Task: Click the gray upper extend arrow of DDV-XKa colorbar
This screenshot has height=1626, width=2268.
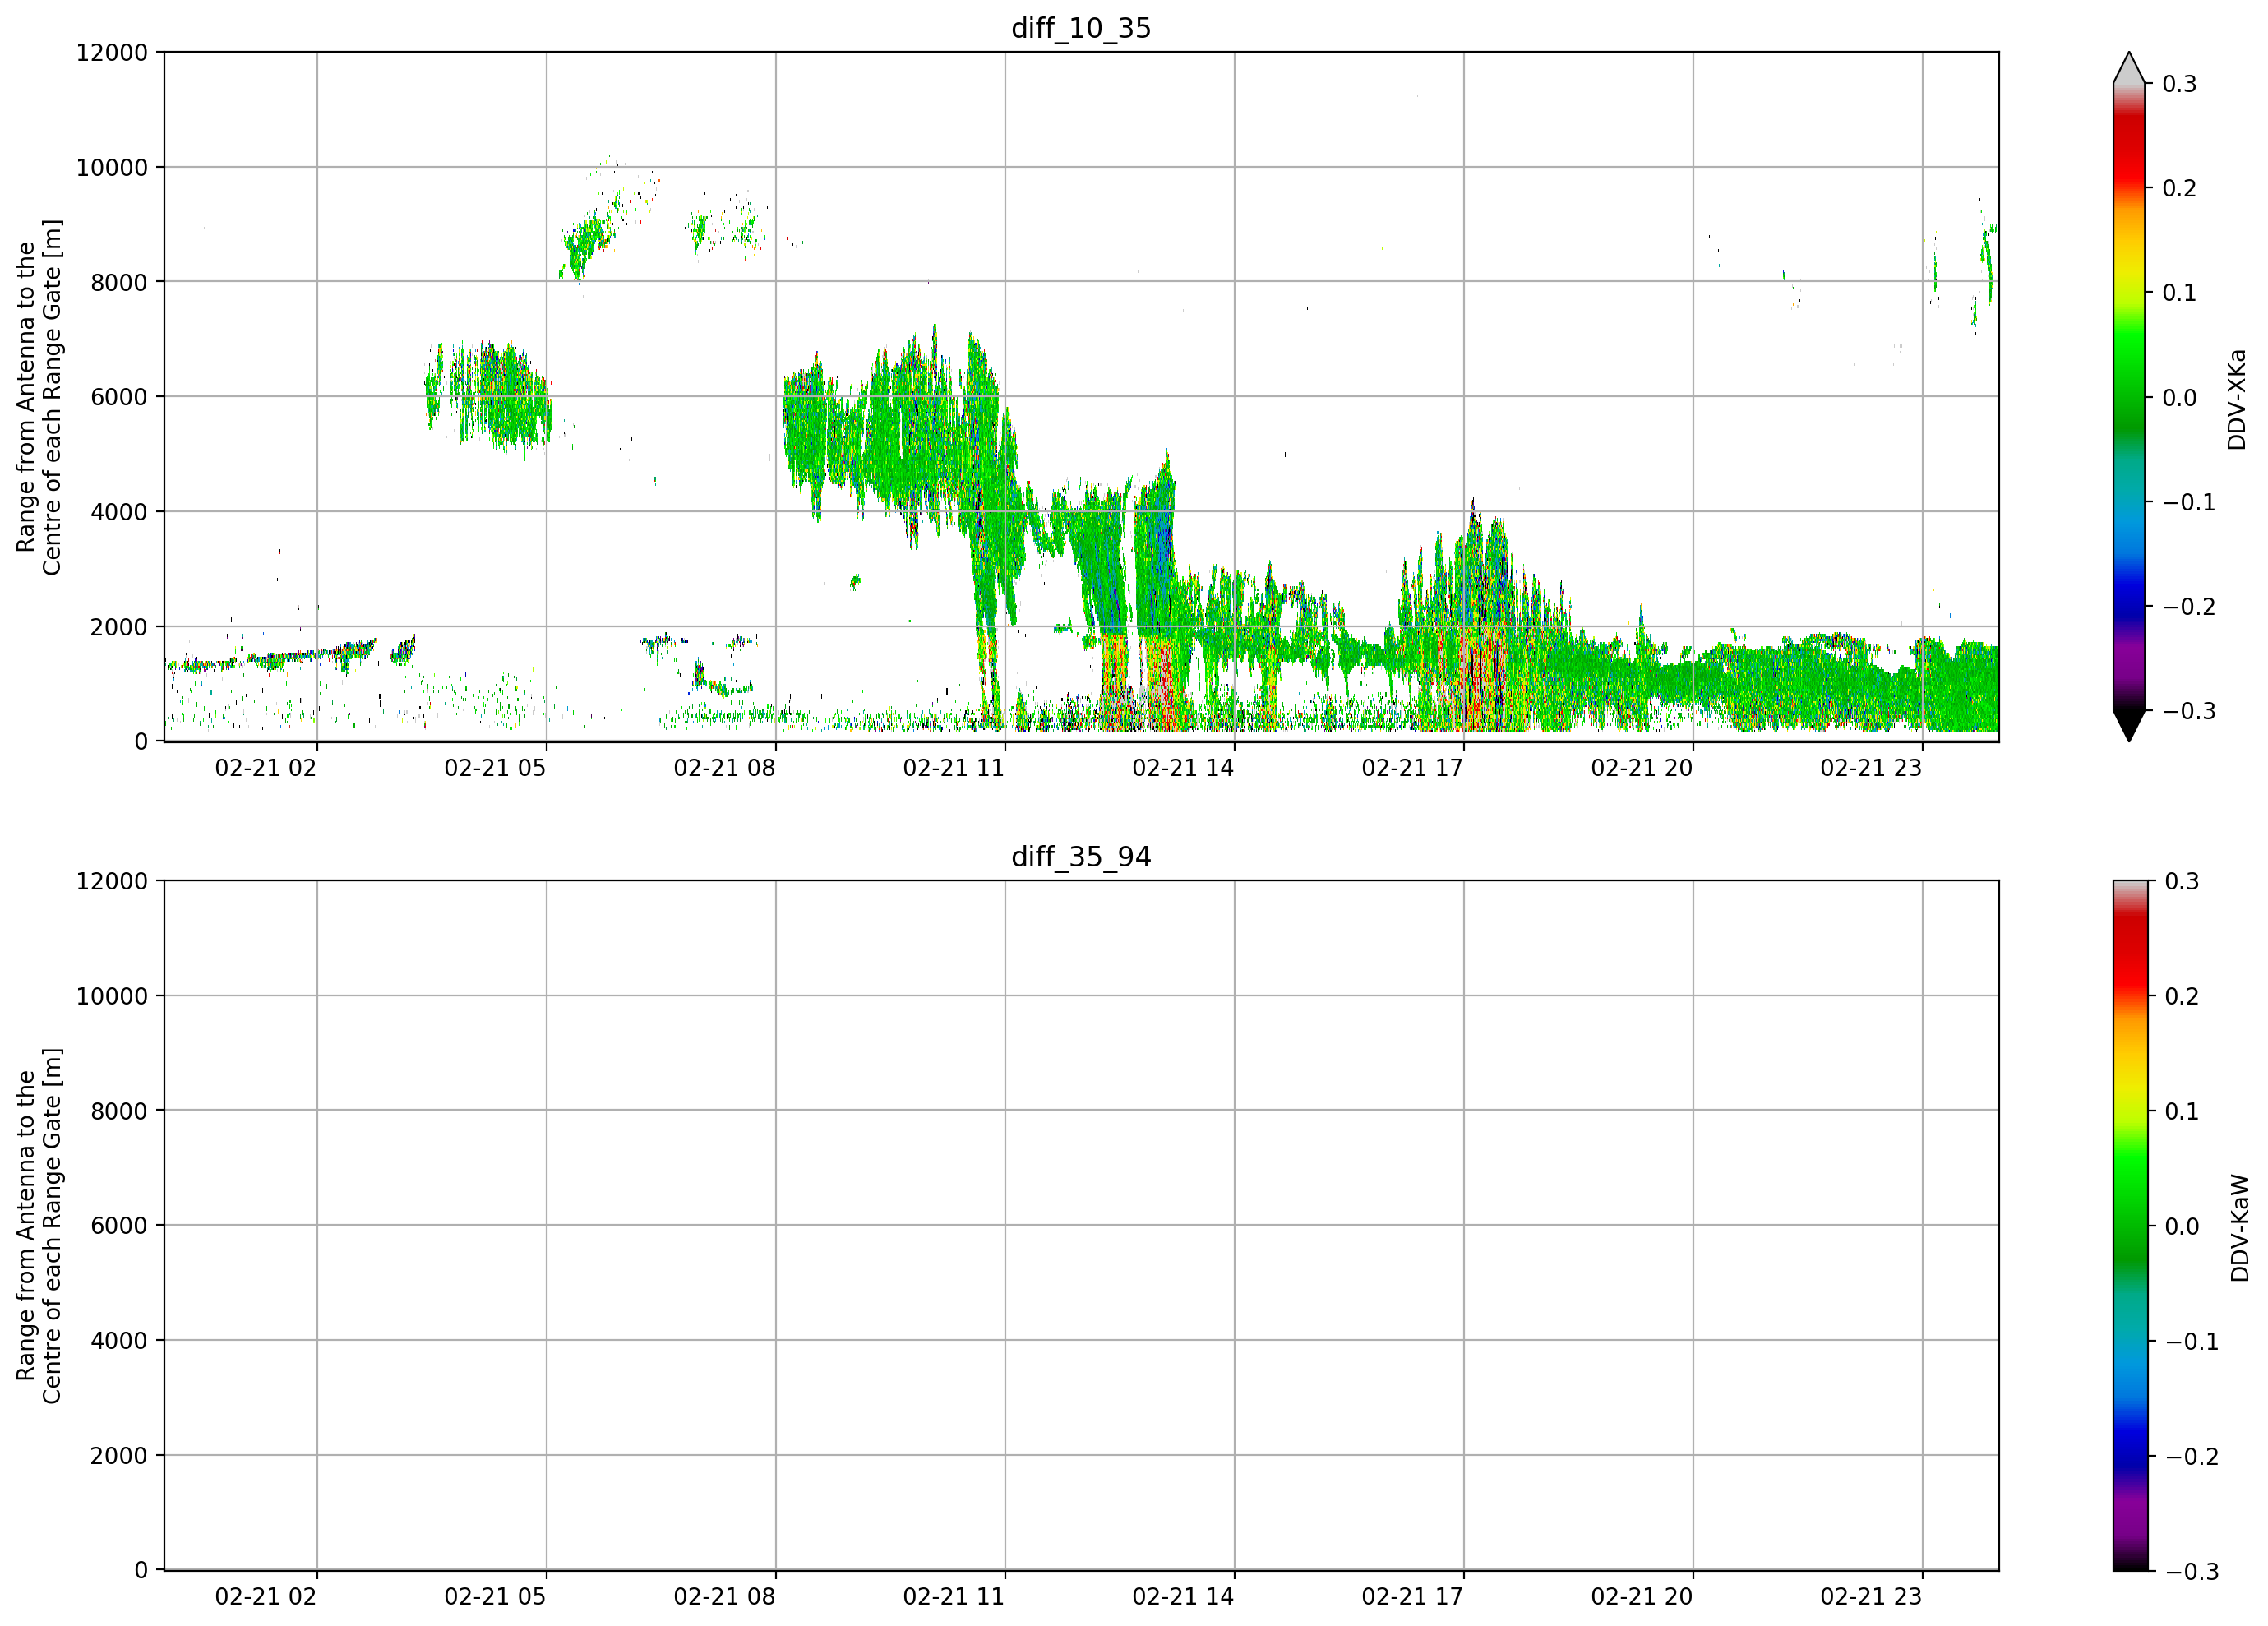Action: pyautogui.click(x=2129, y=68)
